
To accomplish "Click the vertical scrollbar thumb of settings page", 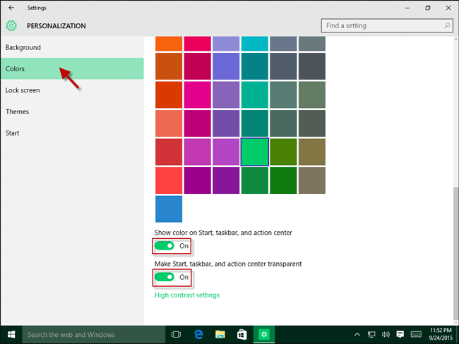I will [455, 253].
